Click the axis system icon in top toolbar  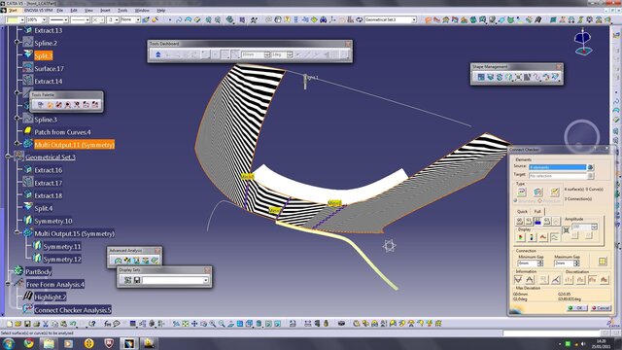332,19
